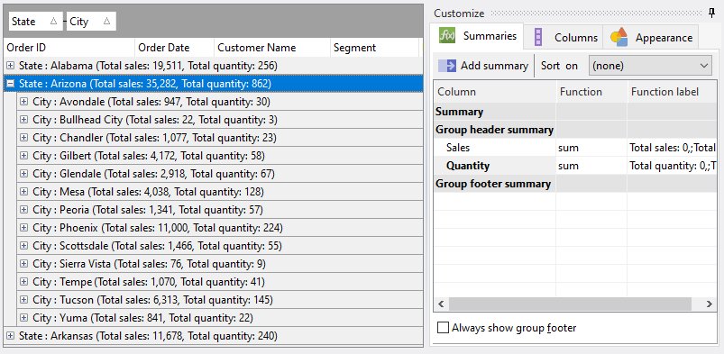Click the Segment column header
The width and height of the screenshot is (724, 354).
pyautogui.click(x=374, y=48)
